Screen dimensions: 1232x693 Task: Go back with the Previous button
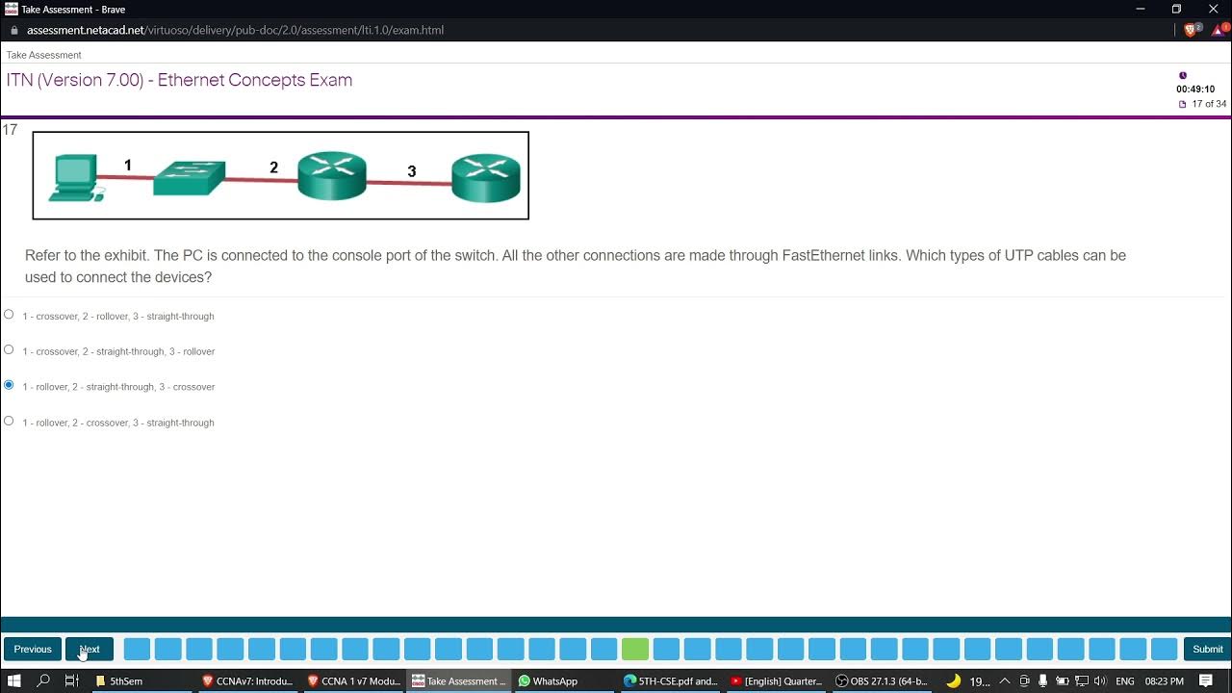pyautogui.click(x=33, y=649)
